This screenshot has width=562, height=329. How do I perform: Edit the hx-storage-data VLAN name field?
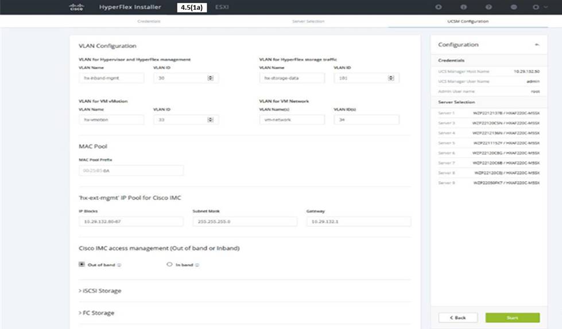point(292,78)
